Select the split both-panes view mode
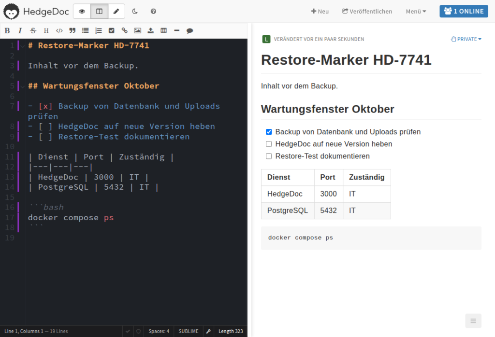Screen dimensions: 495x337 (x=100, y=12)
